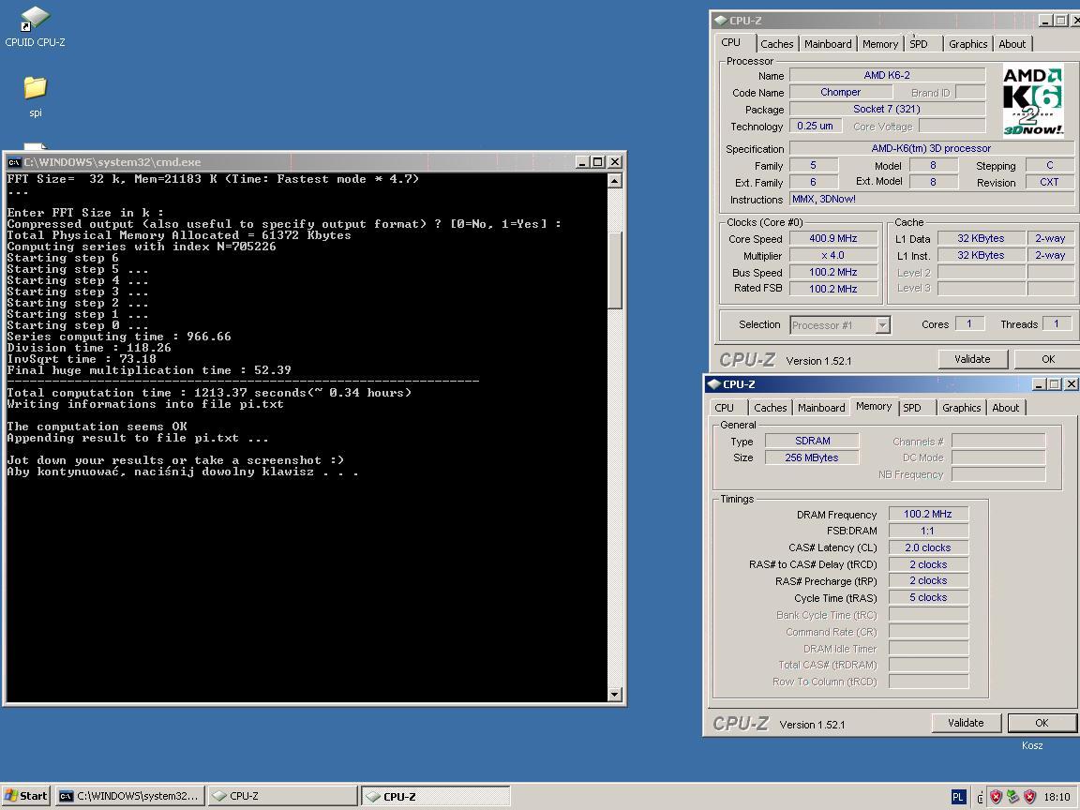The width and height of the screenshot is (1080, 810).
Task: Click the cmd.exe title bar system icon
Action: 14,162
